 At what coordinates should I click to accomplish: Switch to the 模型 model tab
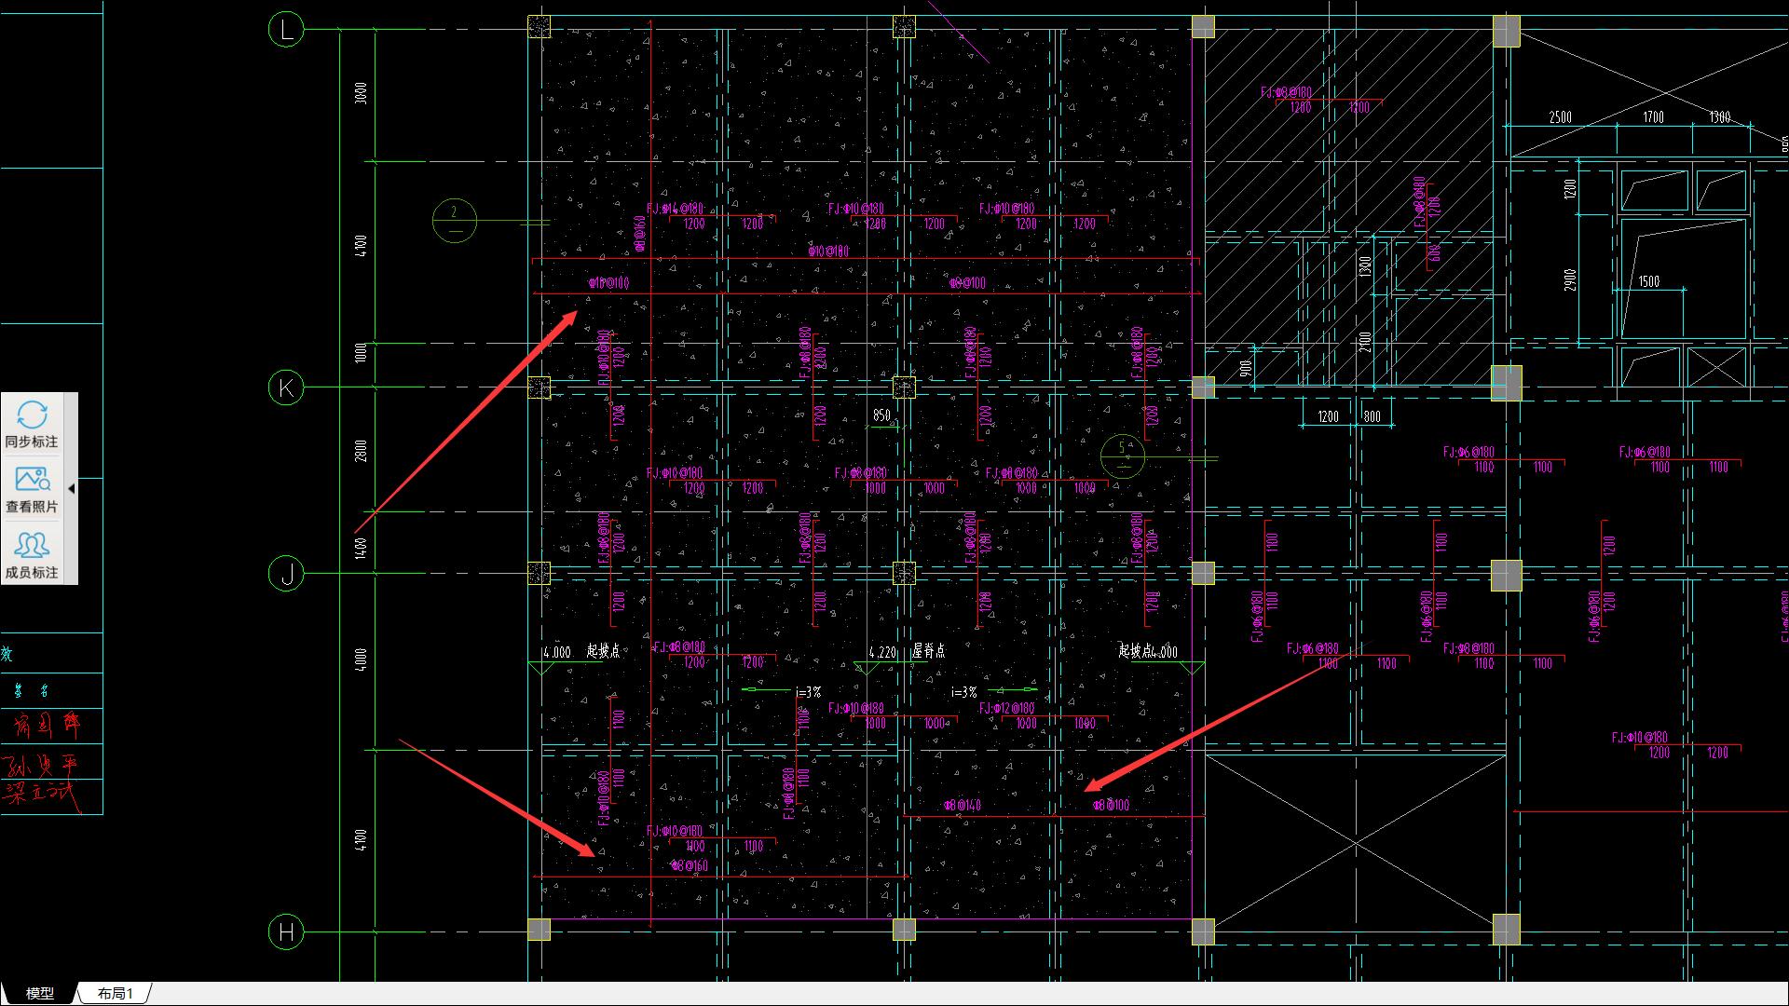40,993
